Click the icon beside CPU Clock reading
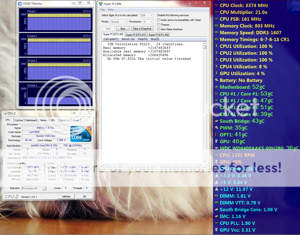The width and height of the screenshot is (300, 235). pyautogui.click(x=216, y=5)
